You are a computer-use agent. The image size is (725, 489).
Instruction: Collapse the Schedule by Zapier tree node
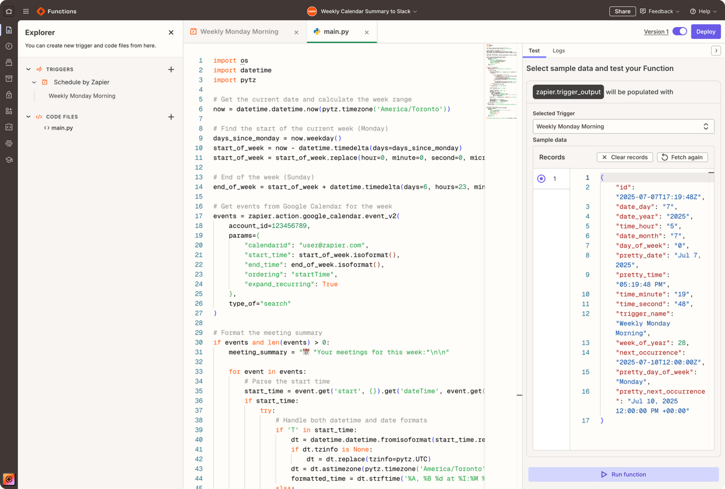pyautogui.click(x=34, y=82)
